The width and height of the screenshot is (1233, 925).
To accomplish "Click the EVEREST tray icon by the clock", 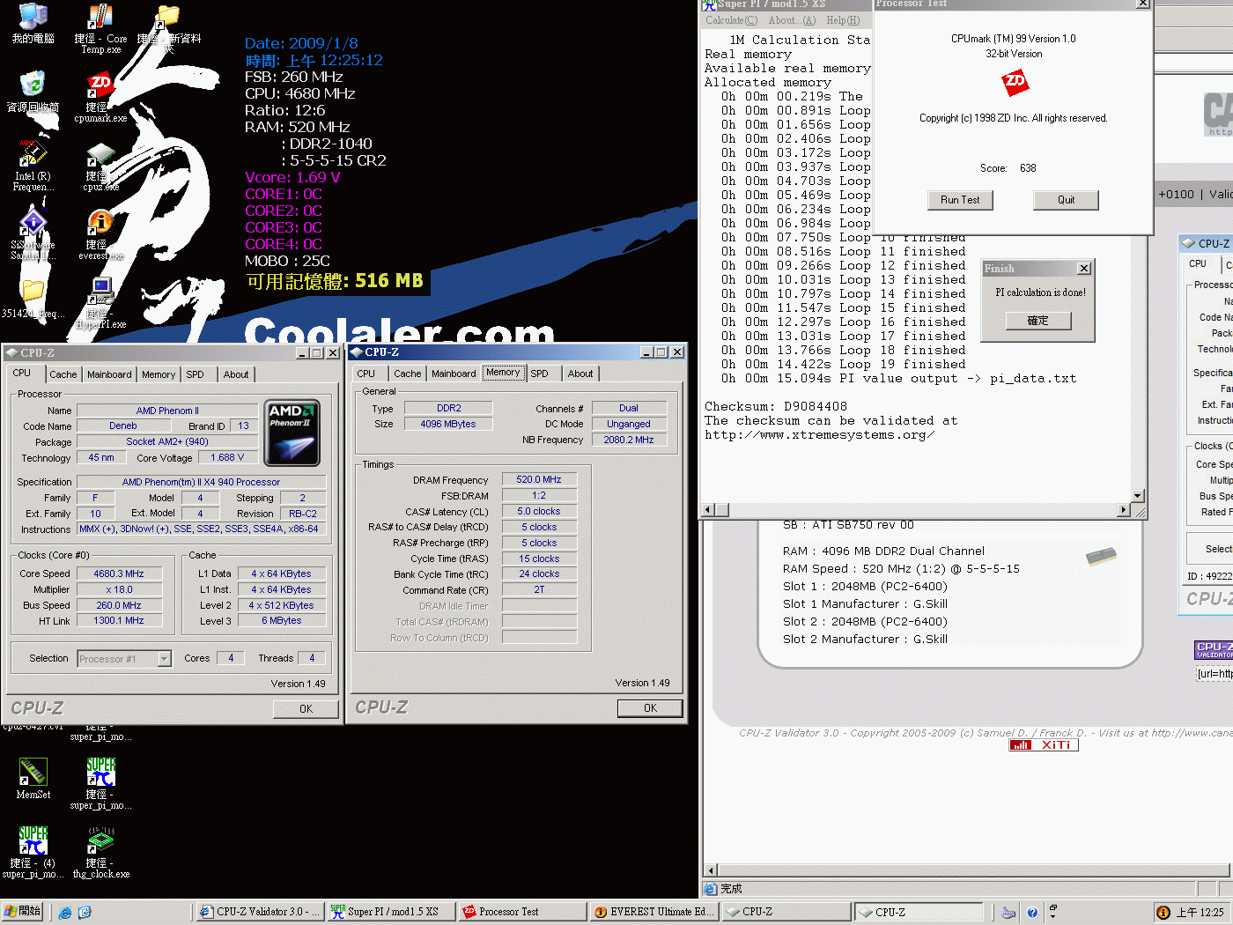I will (1163, 913).
